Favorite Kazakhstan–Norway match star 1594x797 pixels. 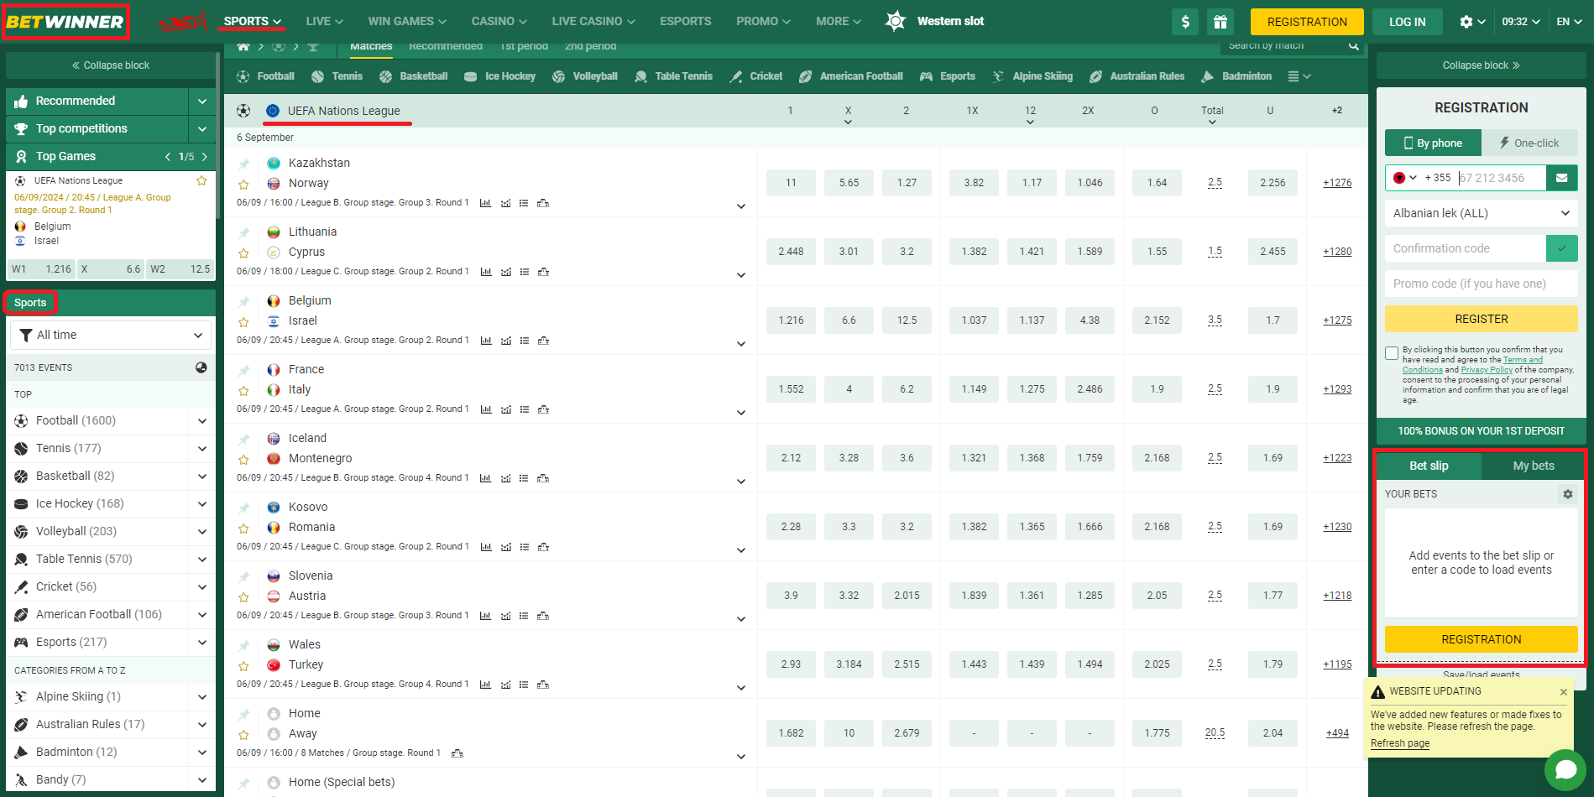[243, 184]
